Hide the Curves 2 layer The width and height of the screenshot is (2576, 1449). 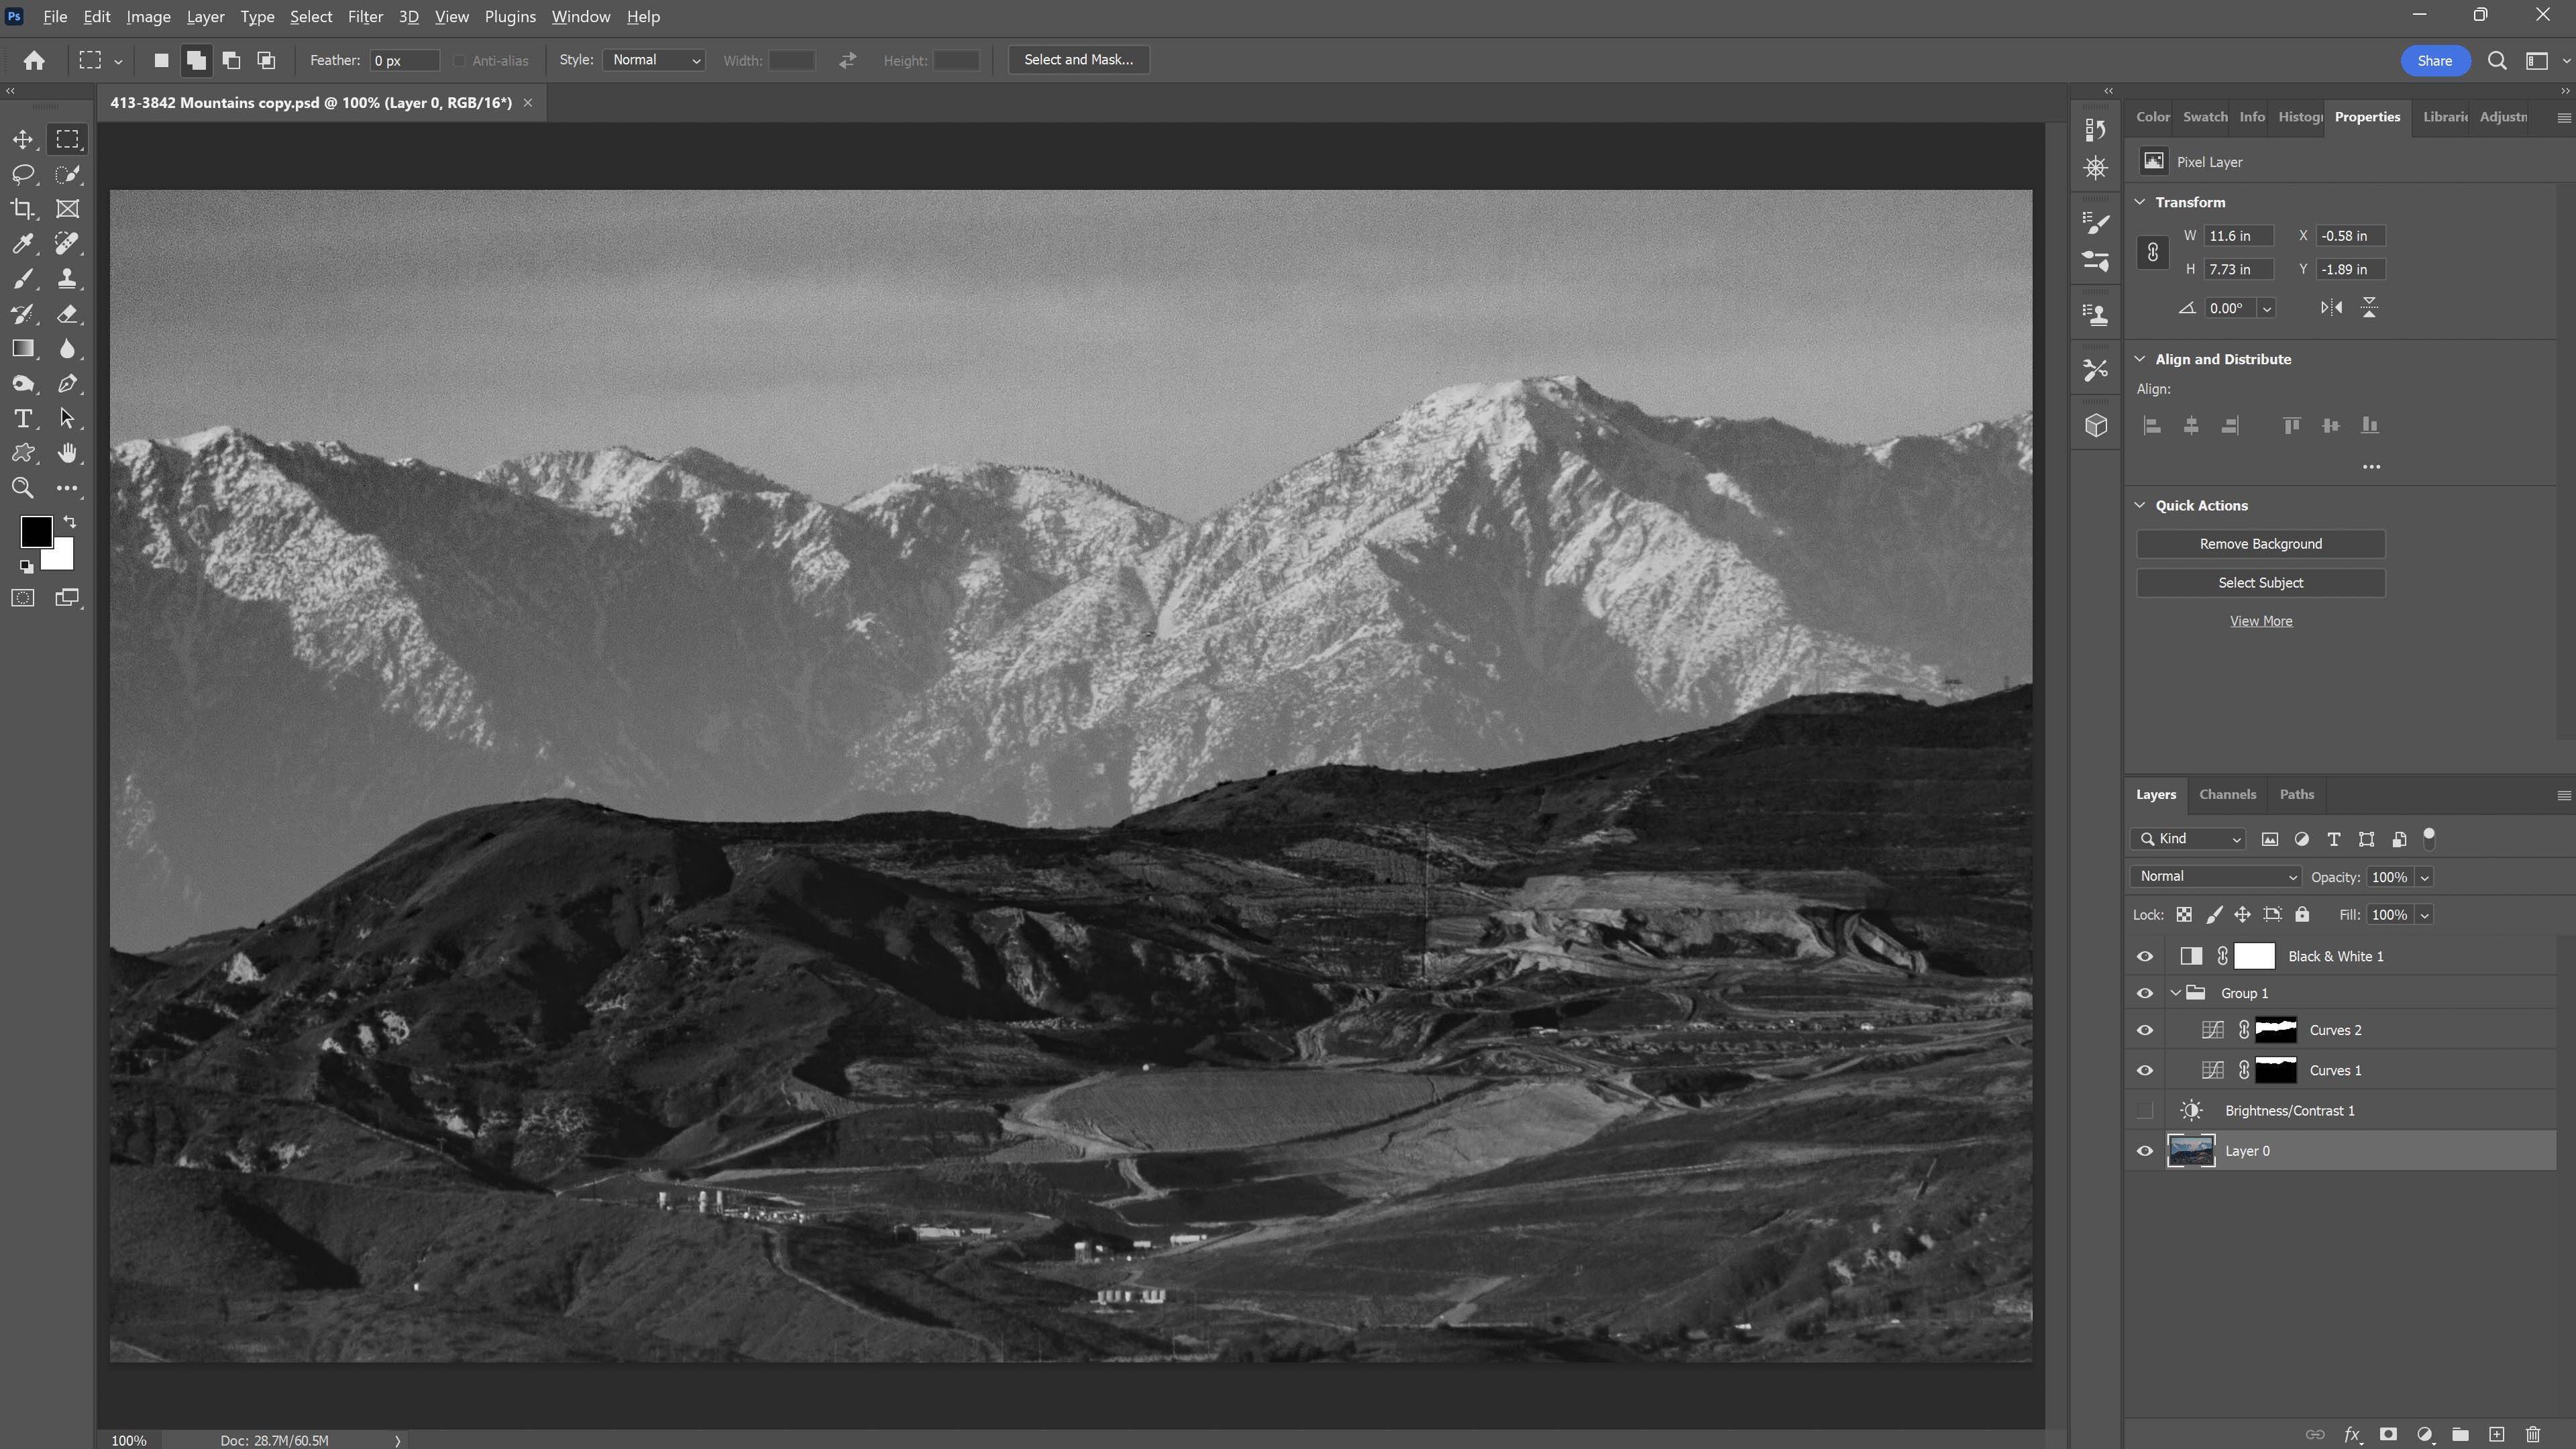point(2145,1030)
